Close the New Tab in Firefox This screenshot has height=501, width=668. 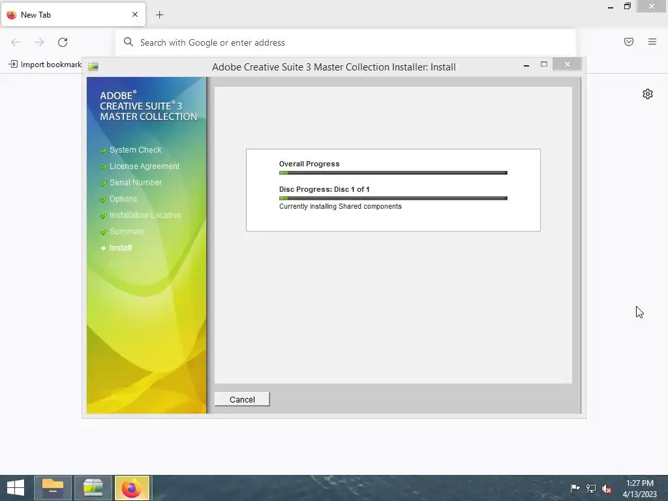click(135, 14)
